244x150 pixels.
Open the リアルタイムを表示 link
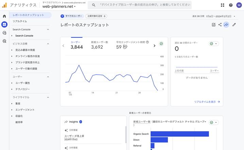(207, 102)
